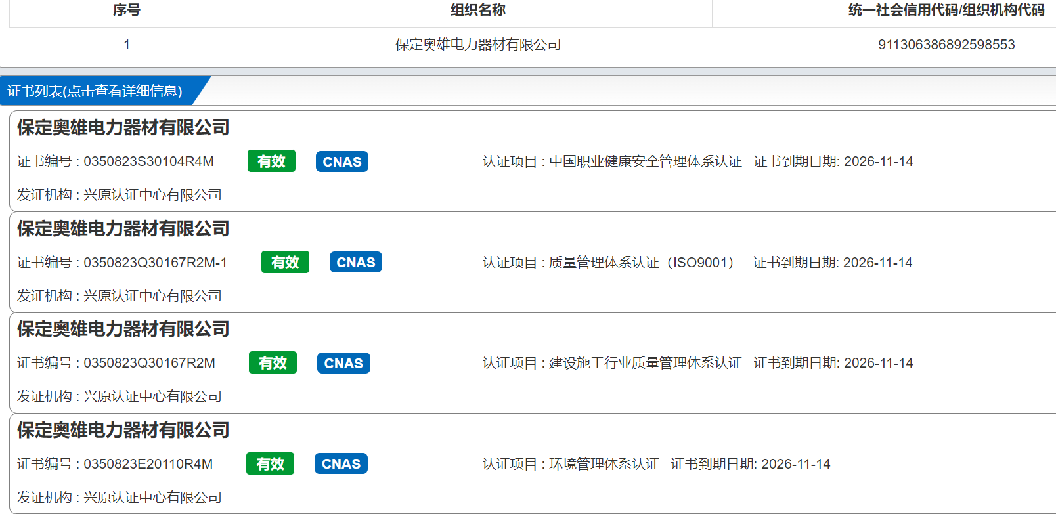Screen dimensions: 1056x514
Task: Select 质量管理体系认证（ISO9001）certification item
Action: click(640, 263)
